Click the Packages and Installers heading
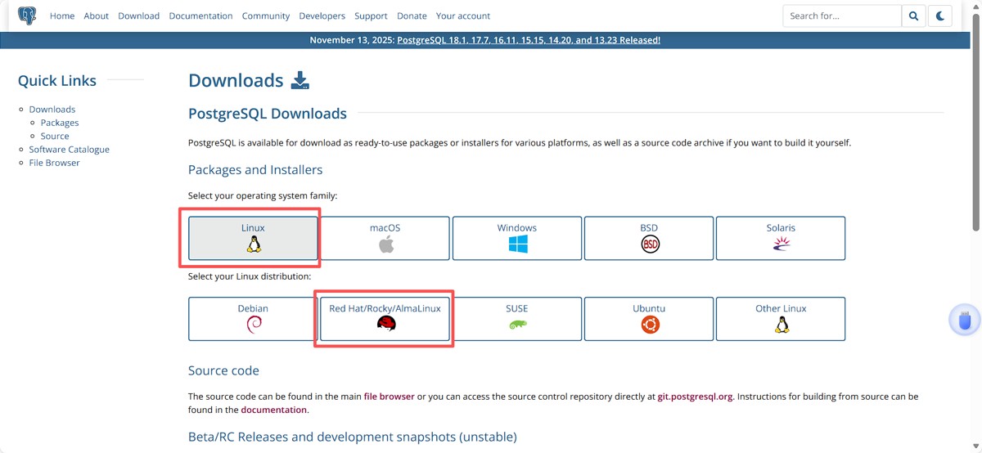This screenshot has height=453, width=982. pos(255,170)
